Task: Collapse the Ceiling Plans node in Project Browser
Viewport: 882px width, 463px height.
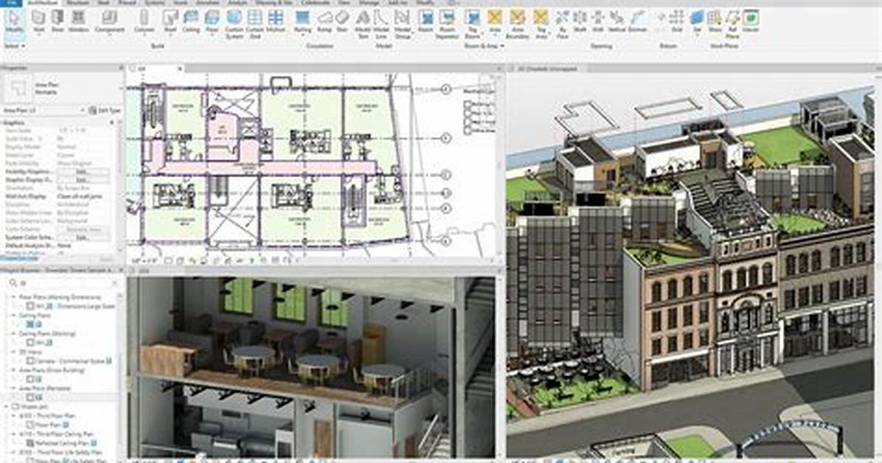Action: pos(15,316)
